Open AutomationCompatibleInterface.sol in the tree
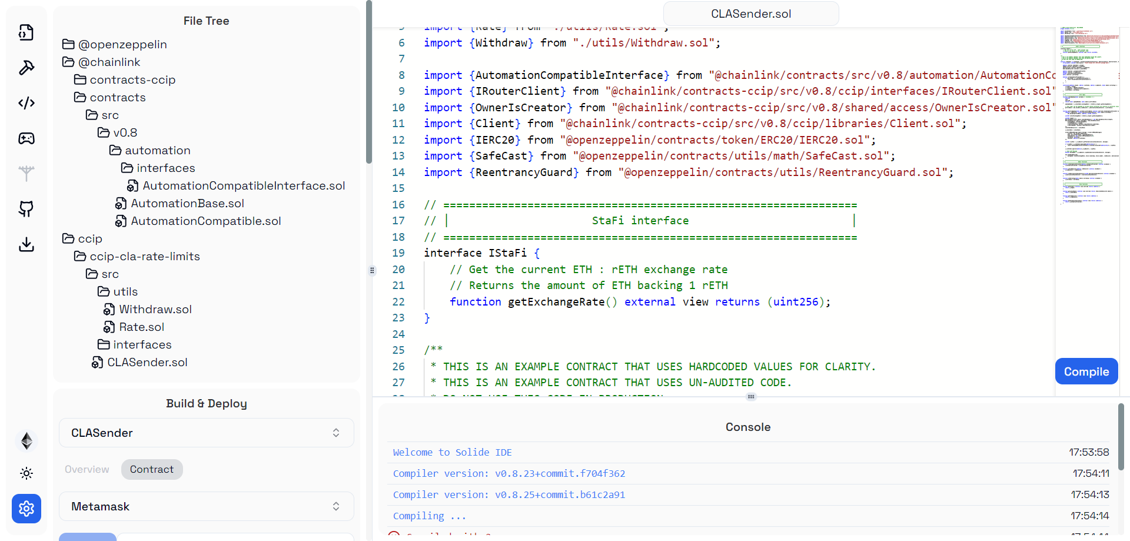The height and width of the screenshot is (541, 1130). [x=244, y=185]
